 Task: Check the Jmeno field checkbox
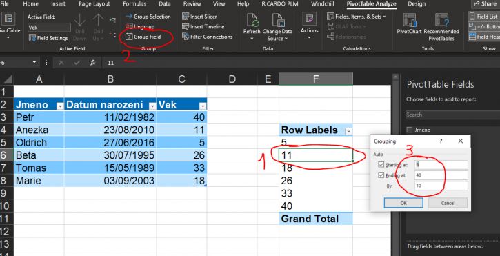pyautogui.click(x=410, y=130)
